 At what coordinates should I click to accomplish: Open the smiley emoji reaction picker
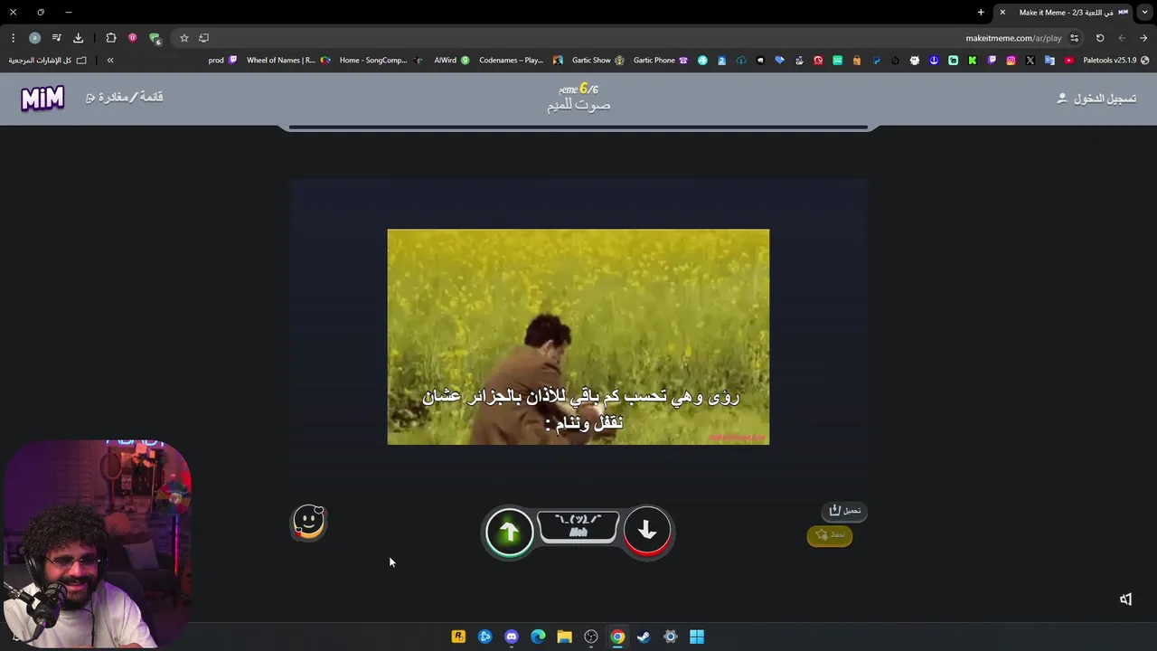point(308,522)
